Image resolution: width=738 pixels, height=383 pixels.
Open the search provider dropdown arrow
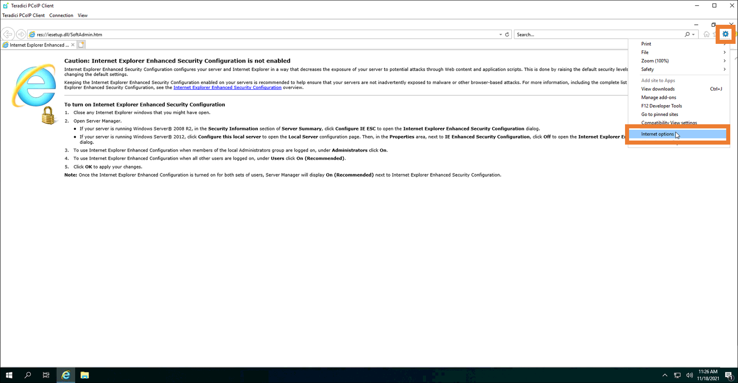click(x=693, y=35)
